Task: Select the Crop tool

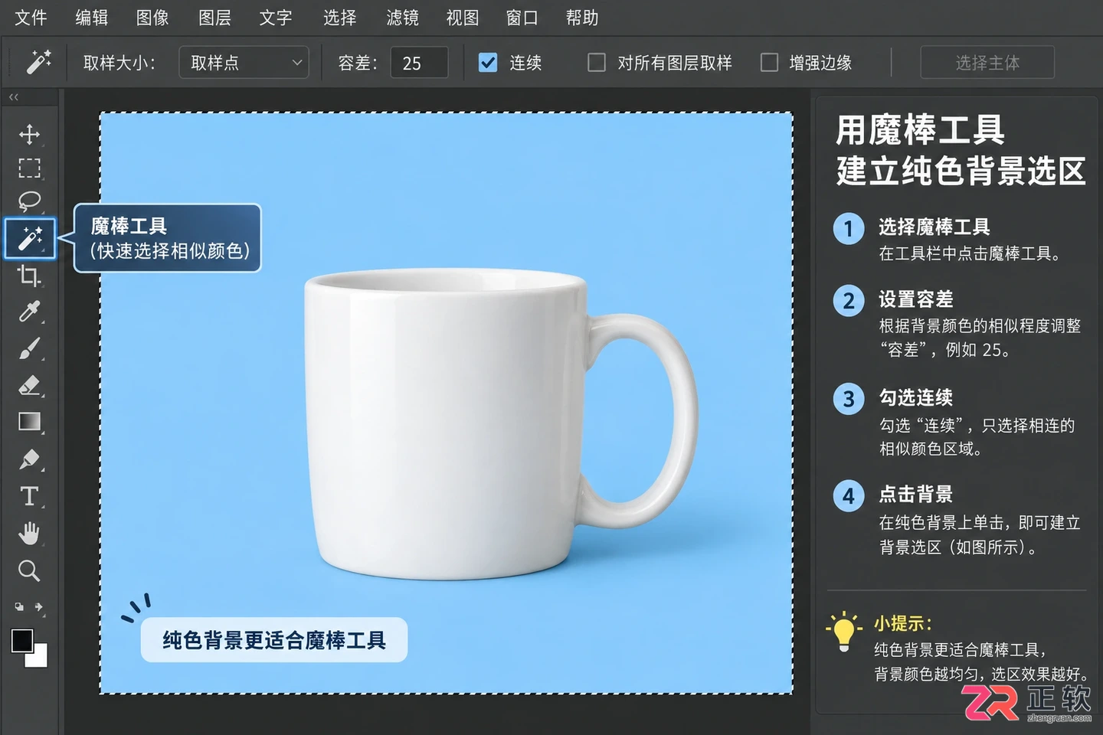Action: click(29, 276)
